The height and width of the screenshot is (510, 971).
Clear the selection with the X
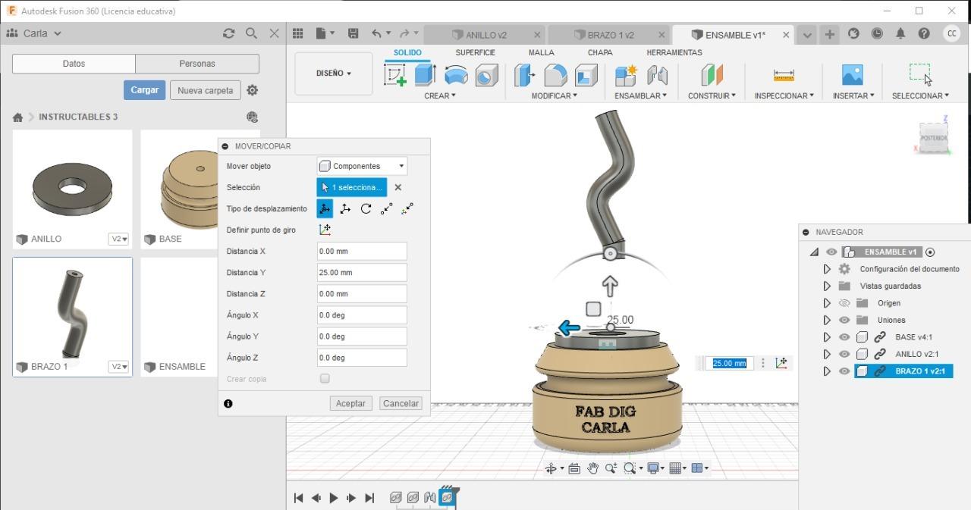[x=398, y=187]
